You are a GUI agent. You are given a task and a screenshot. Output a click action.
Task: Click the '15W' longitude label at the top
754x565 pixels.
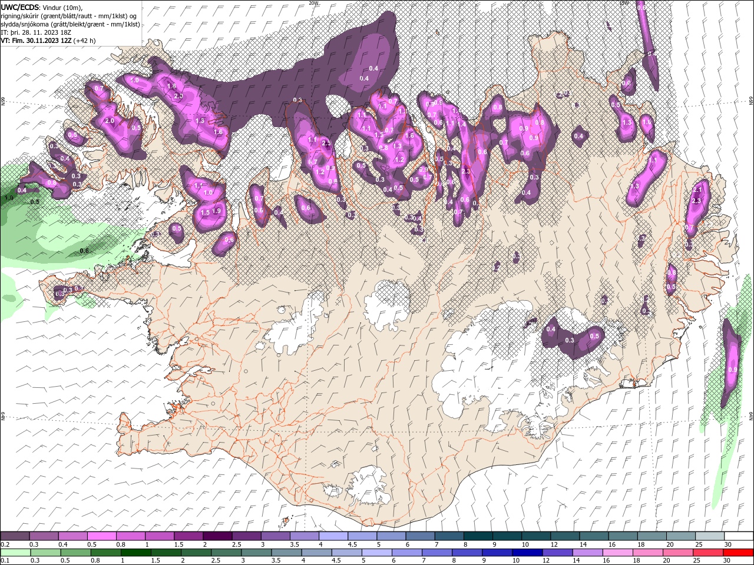click(x=624, y=3)
